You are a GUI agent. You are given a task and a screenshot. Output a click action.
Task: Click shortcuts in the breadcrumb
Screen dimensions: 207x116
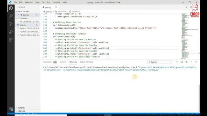76,12
